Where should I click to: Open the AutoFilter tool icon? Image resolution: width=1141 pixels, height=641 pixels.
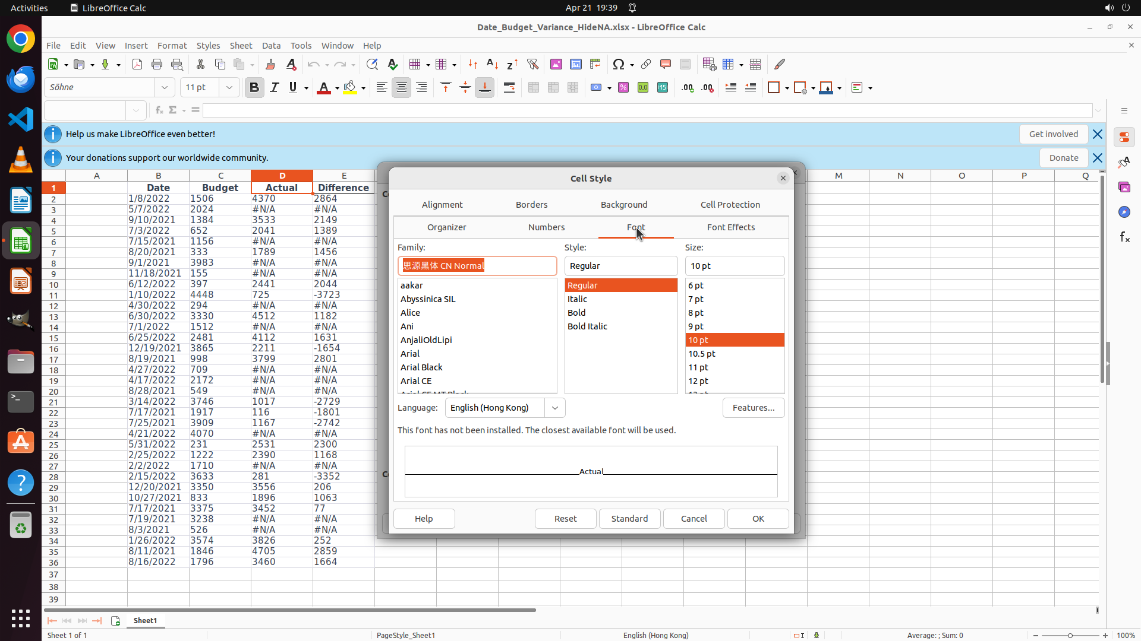[x=532, y=64]
